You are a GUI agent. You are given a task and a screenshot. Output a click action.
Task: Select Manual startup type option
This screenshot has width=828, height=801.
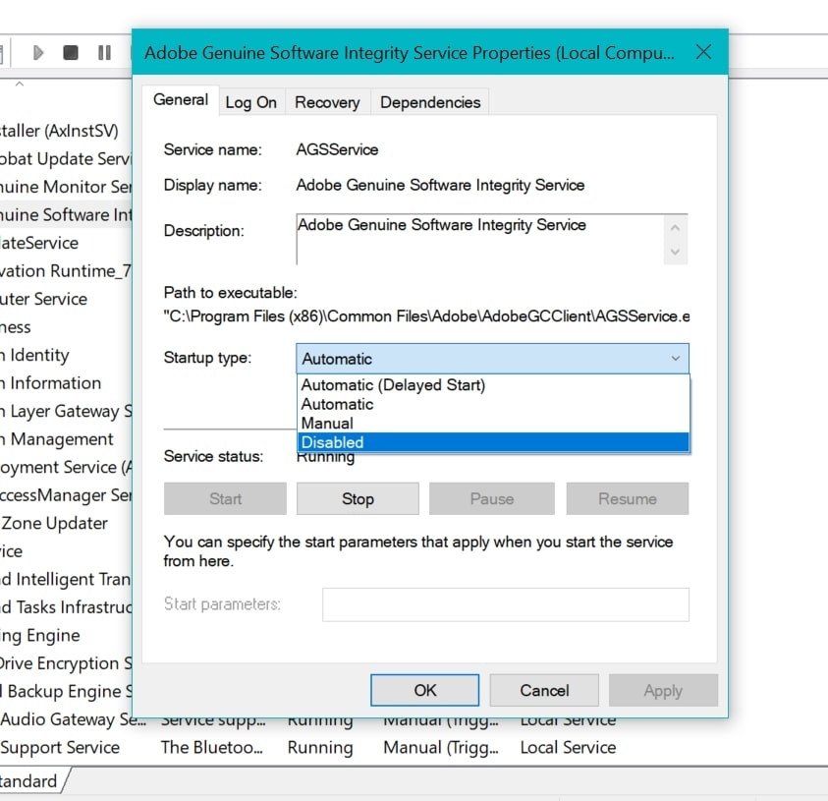493,424
